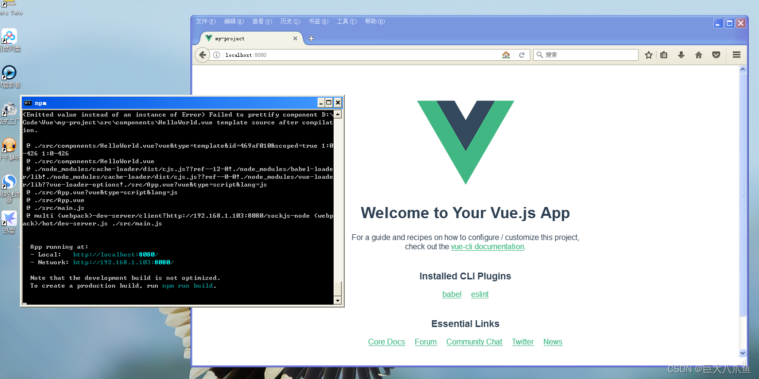The width and height of the screenshot is (759, 379).
Task: Open the vue-cli documentation link
Action: (488, 247)
